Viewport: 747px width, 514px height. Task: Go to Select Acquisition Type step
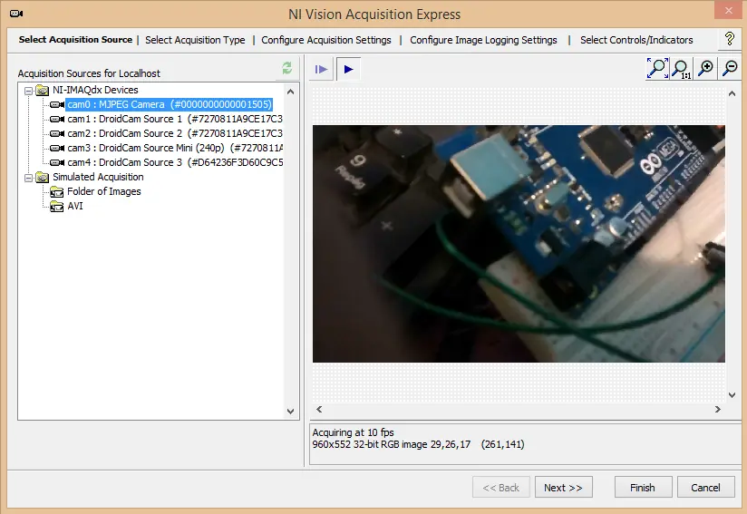coord(195,40)
